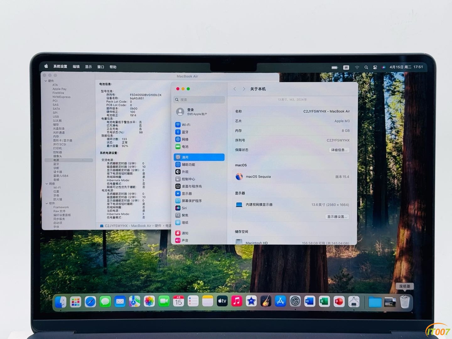Select 通用 General in the sidebar

pos(199,157)
